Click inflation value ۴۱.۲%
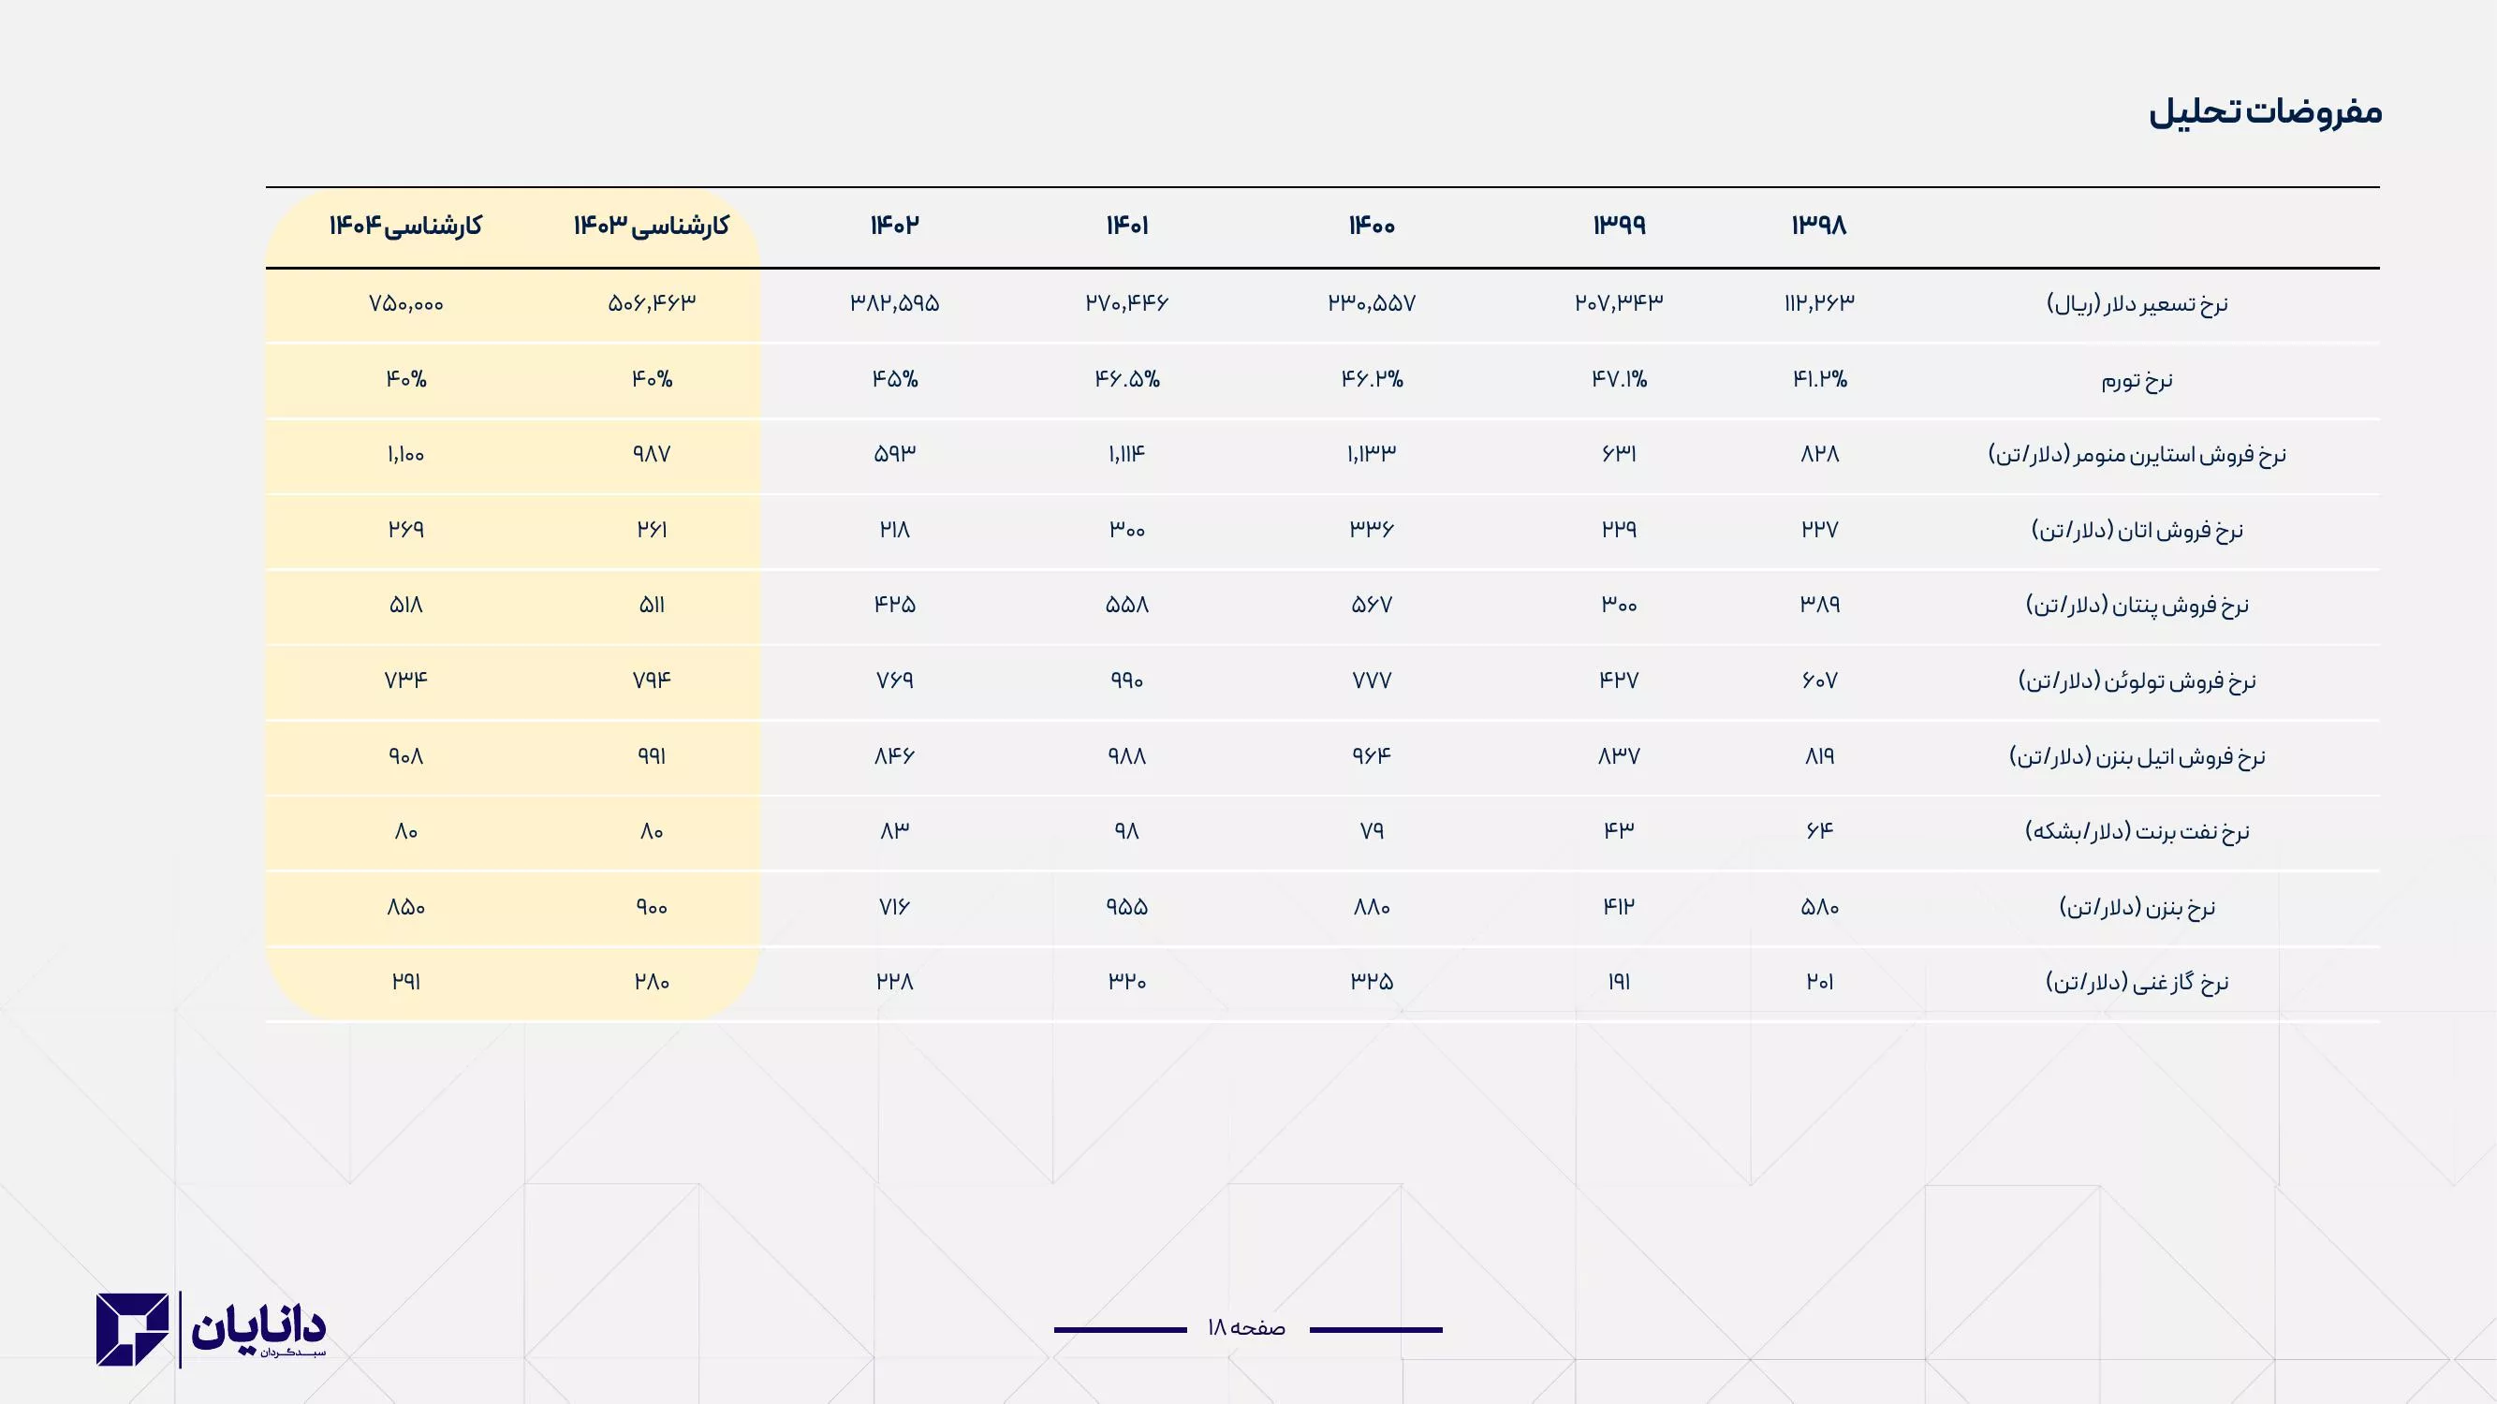Screen dimensions: 2497x1404 (1819, 378)
